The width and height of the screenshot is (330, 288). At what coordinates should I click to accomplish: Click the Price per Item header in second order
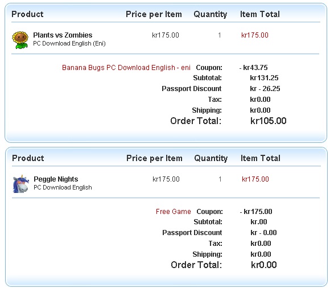pos(154,158)
